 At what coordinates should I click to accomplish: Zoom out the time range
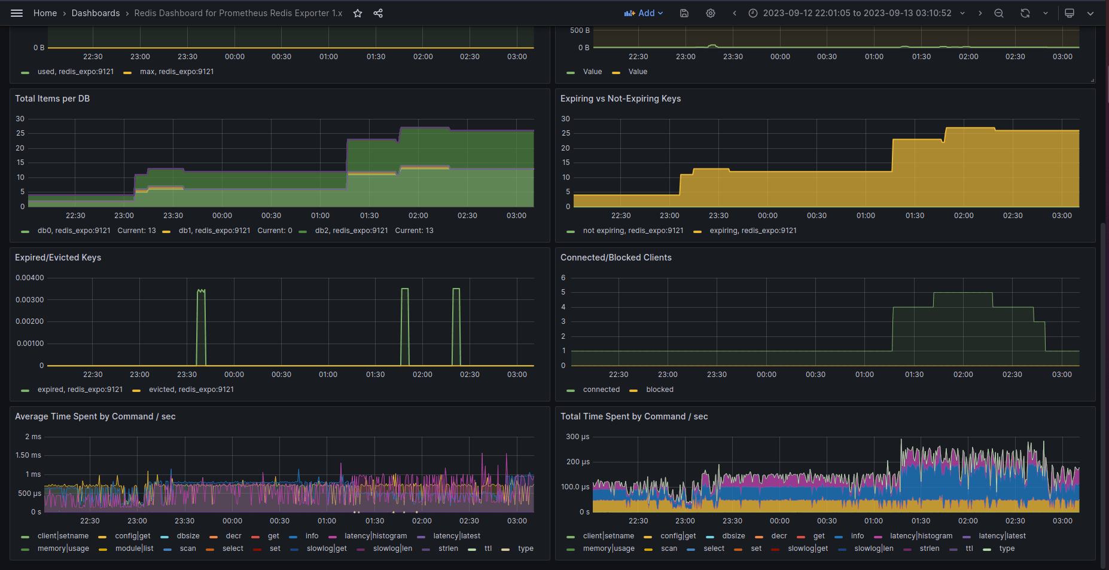coord(999,13)
